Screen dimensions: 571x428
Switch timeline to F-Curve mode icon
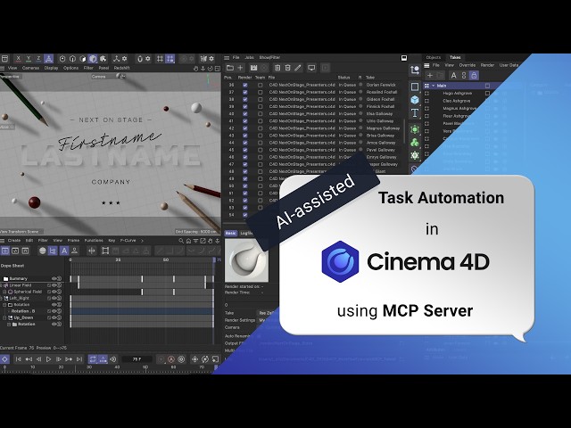coord(15,251)
